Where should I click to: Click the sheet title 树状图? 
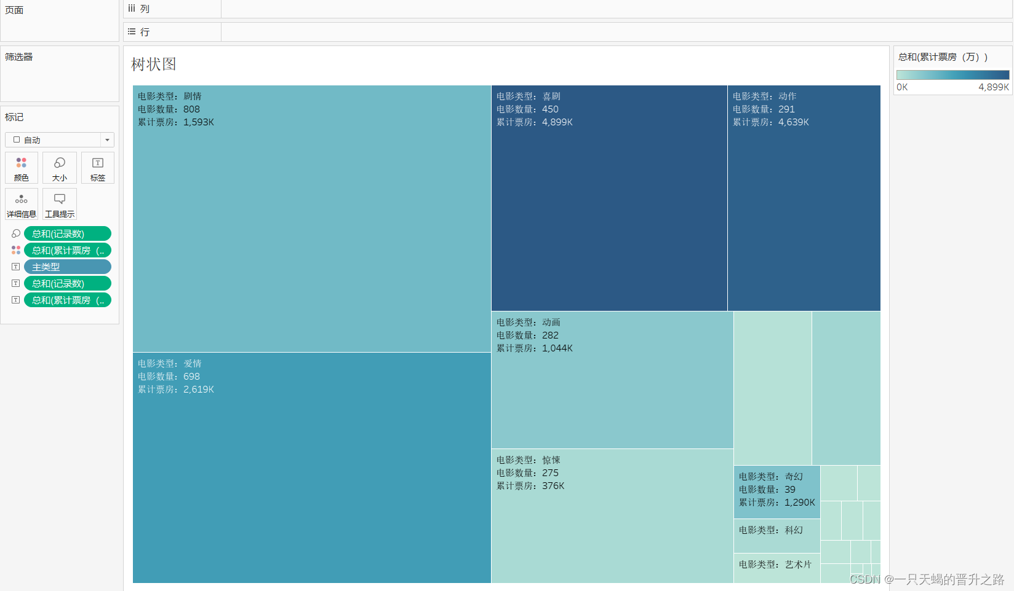[x=154, y=64]
